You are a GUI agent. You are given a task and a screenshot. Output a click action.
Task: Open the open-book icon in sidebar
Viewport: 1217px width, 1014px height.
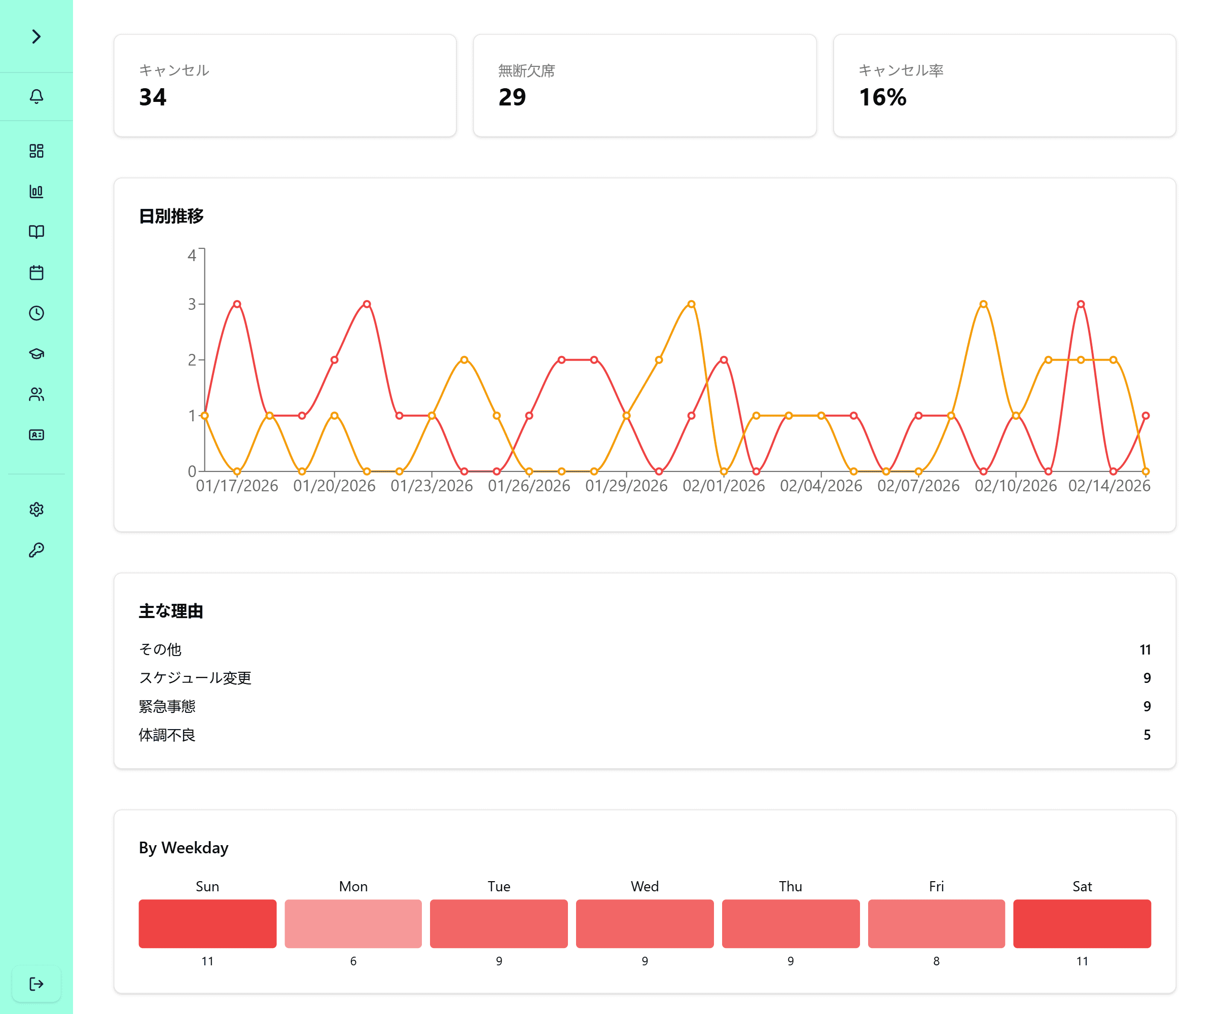(x=36, y=232)
